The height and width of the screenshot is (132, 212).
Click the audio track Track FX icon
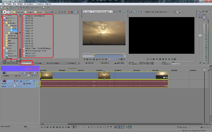click(27, 81)
